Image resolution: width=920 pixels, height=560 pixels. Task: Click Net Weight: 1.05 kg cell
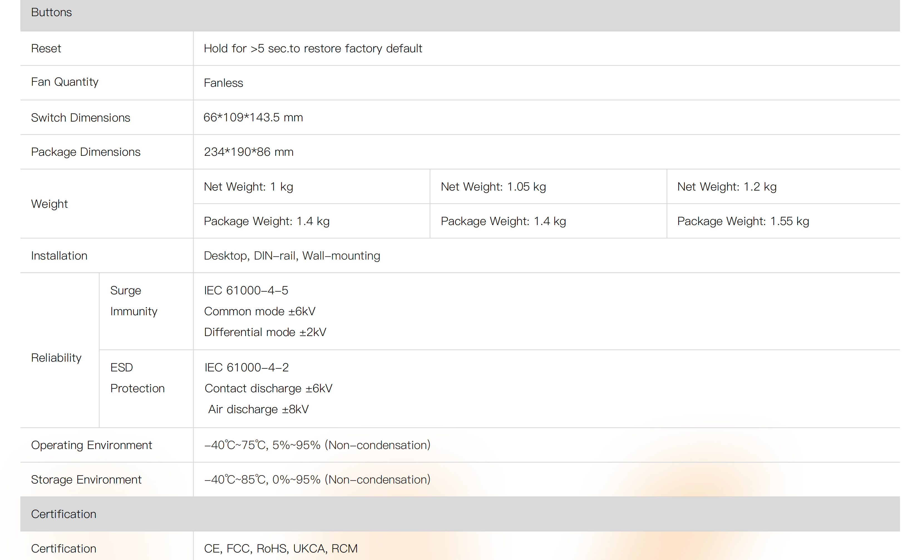[x=493, y=187]
